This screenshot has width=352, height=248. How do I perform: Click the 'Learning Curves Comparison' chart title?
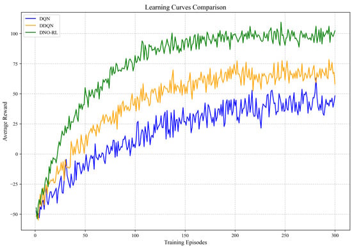coord(186,7)
